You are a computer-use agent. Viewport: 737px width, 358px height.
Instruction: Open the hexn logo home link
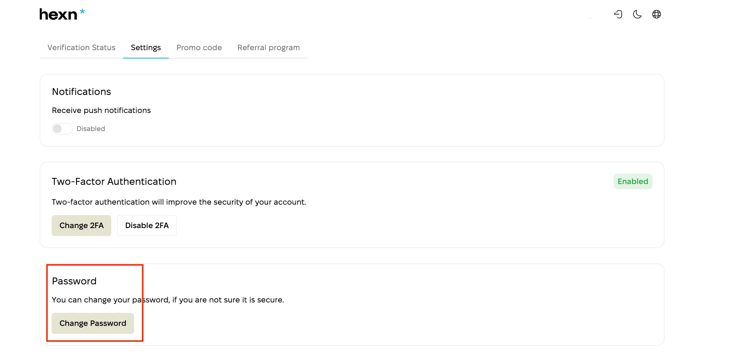pyautogui.click(x=62, y=14)
